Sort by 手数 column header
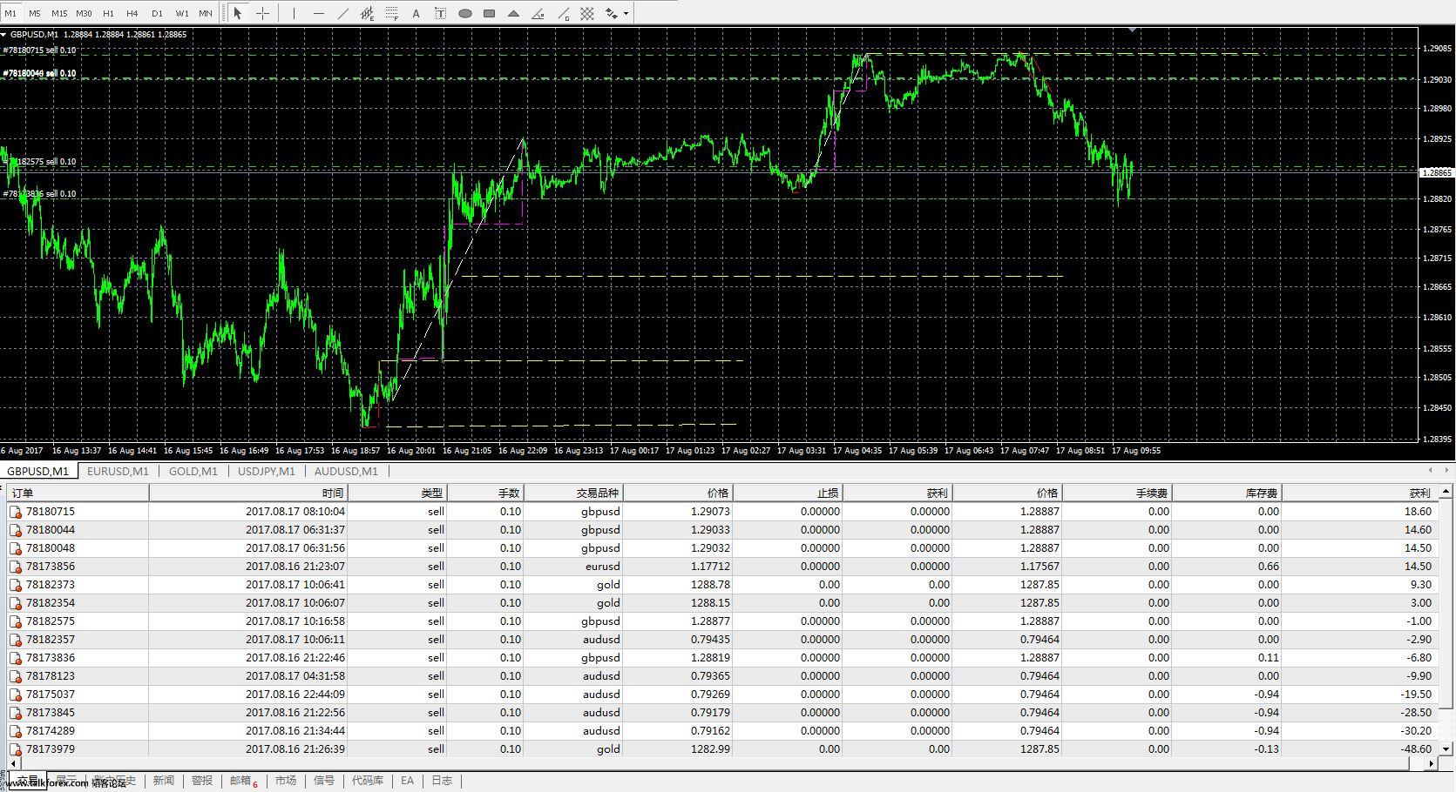 pyautogui.click(x=485, y=493)
